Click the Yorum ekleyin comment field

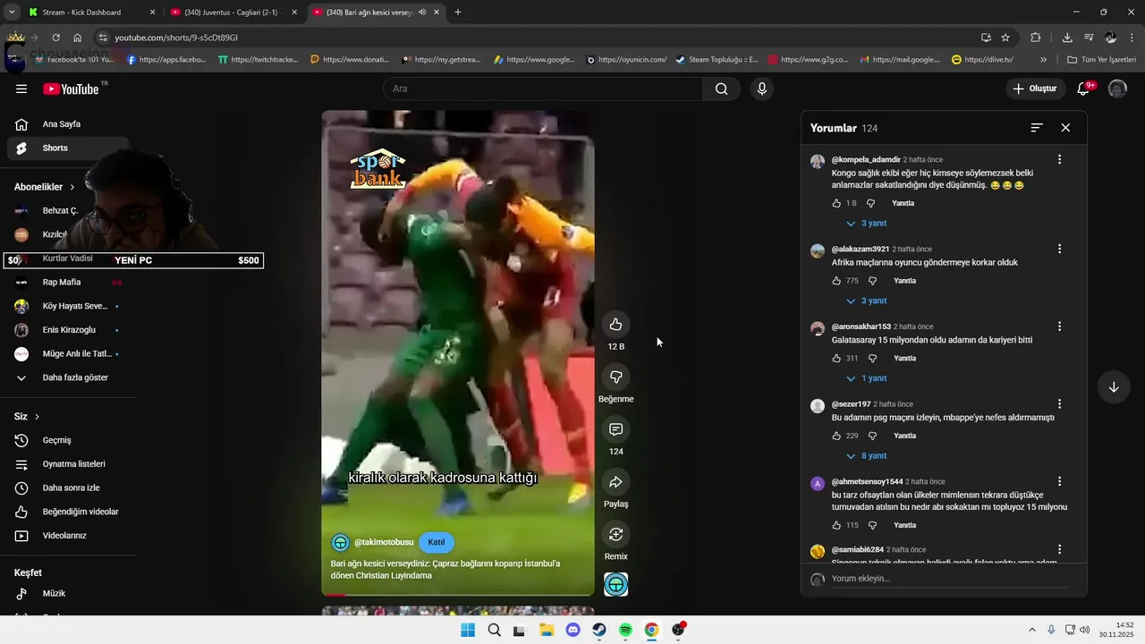948,579
